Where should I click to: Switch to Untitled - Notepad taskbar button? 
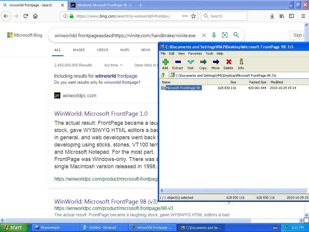[x=104, y=227]
